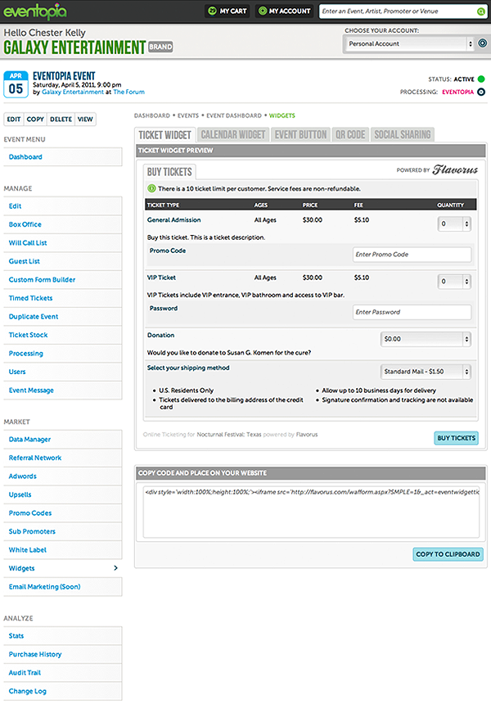The image size is (491, 722).
Task: Click the Buy Tickets button
Action: (456, 438)
